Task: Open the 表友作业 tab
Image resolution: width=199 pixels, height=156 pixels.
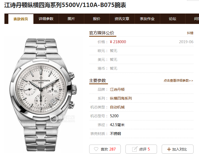Action: 147,19
